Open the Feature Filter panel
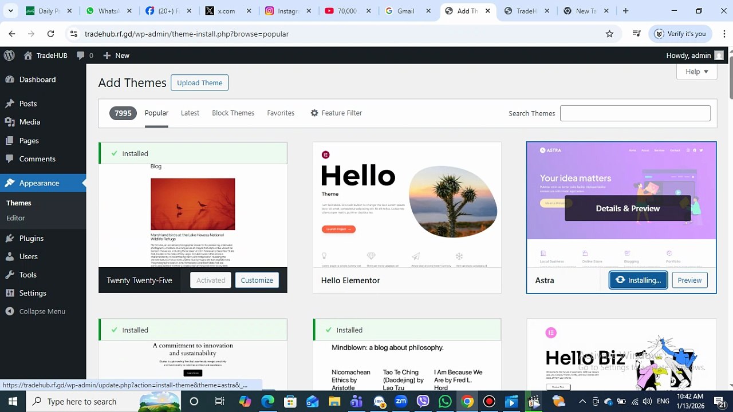733x412 pixels. tap(336, 113)
